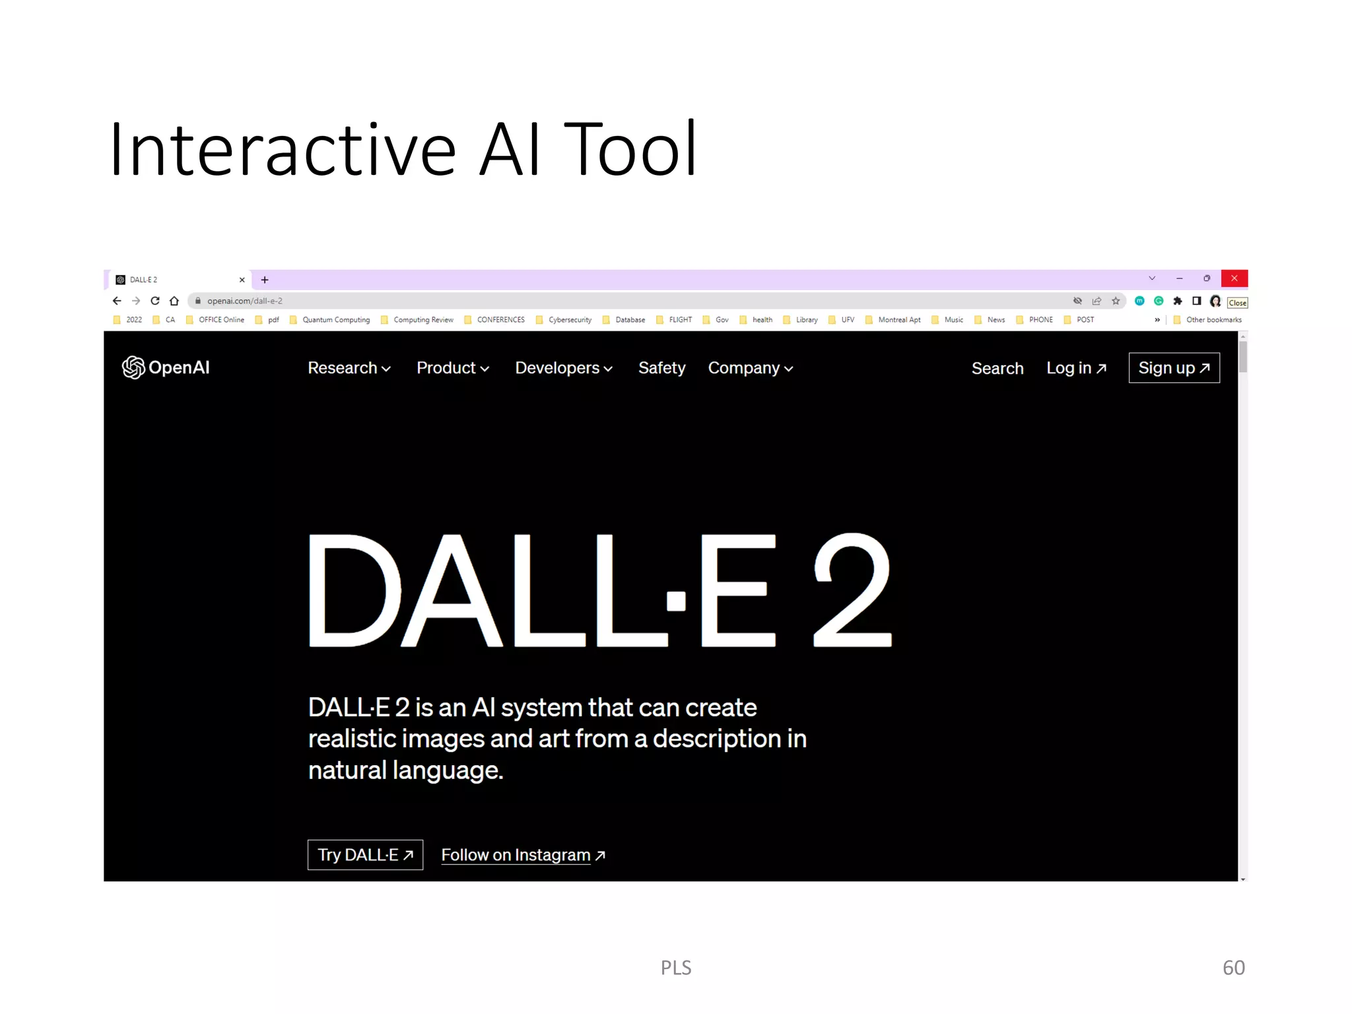
Task: Click the Sign up button
Action: 1174,368
